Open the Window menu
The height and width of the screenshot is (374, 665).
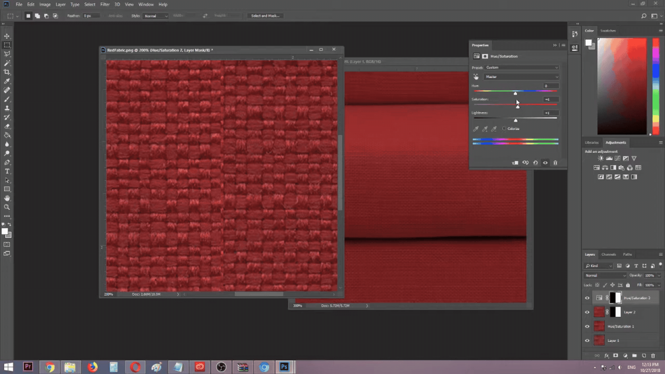pos(146,5)
